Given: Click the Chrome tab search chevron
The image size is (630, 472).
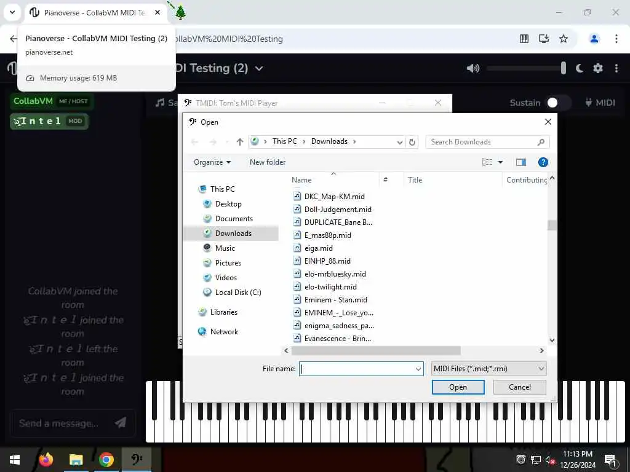Looking at the screenshot, I should click(x=12, y=12).
